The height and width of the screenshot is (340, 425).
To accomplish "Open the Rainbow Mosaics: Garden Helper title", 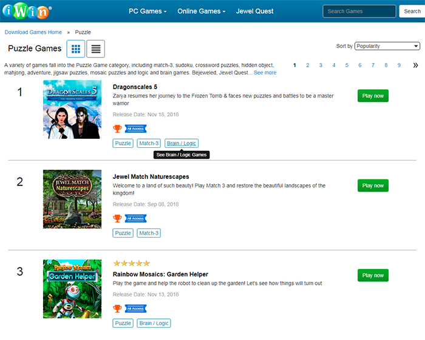I will pyautogui.click(x=160, y=275).
